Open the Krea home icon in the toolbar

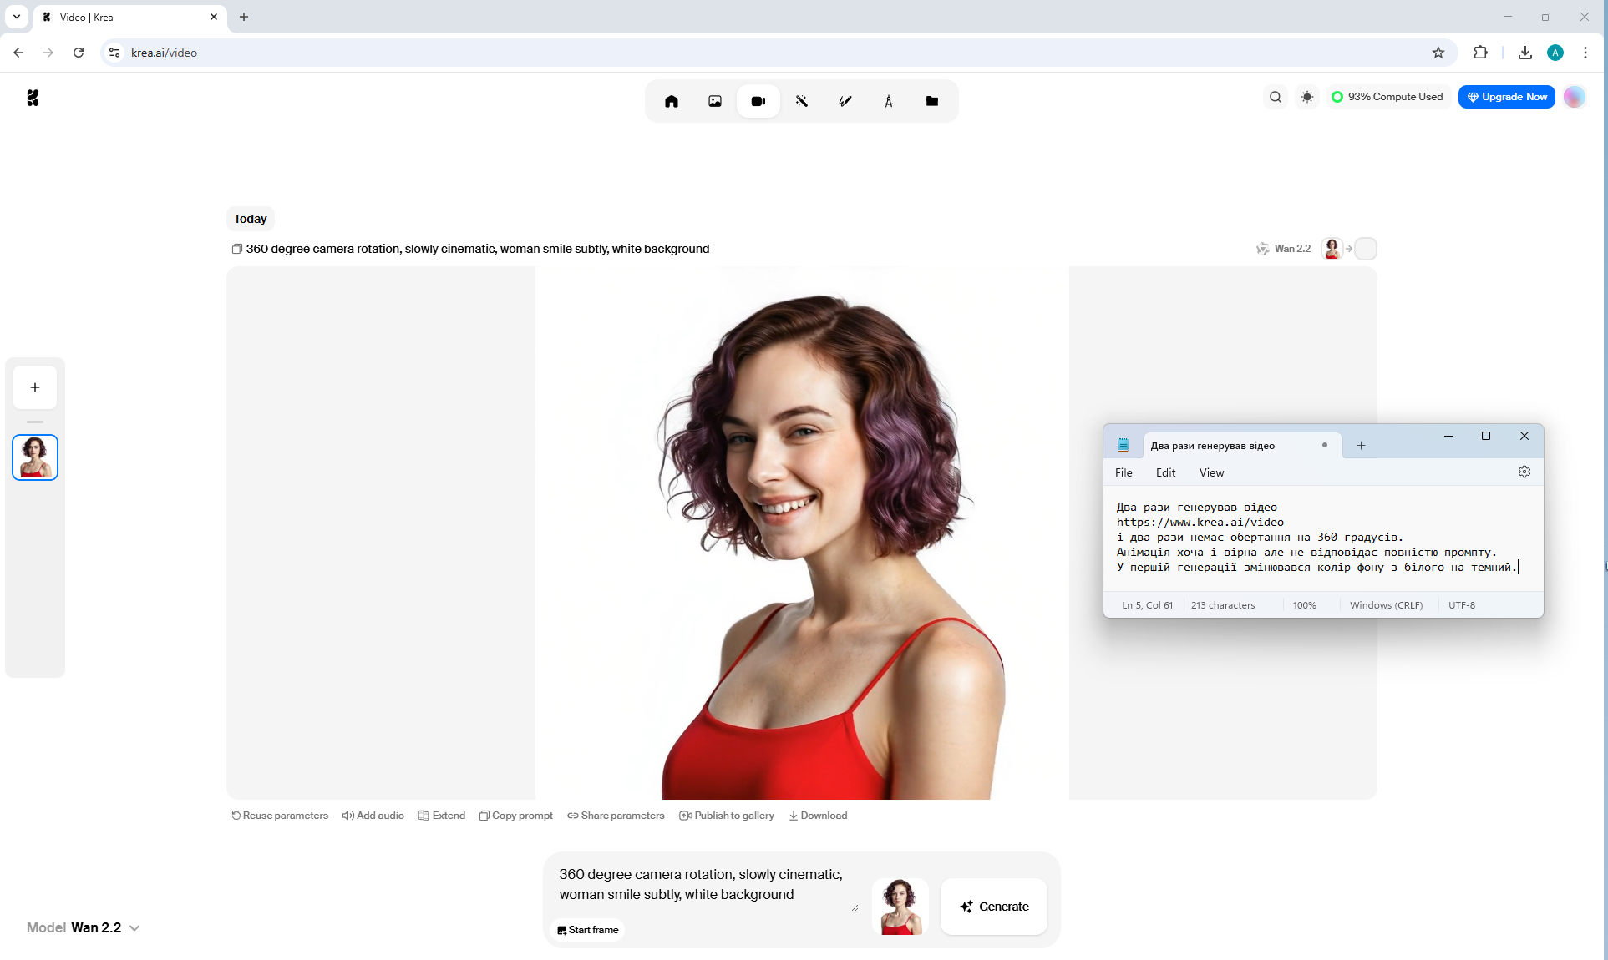tap(672, 101)
